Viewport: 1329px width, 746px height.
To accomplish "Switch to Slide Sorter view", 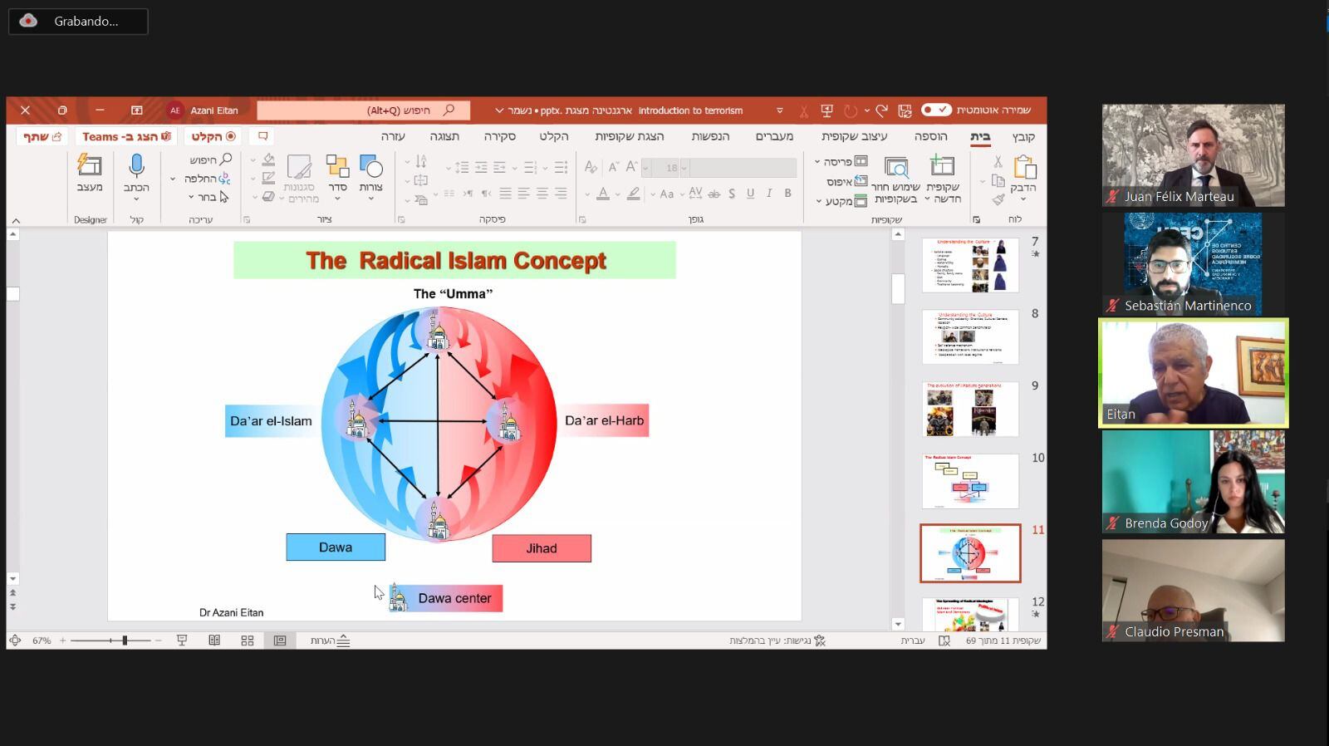I will pos(248,640).
